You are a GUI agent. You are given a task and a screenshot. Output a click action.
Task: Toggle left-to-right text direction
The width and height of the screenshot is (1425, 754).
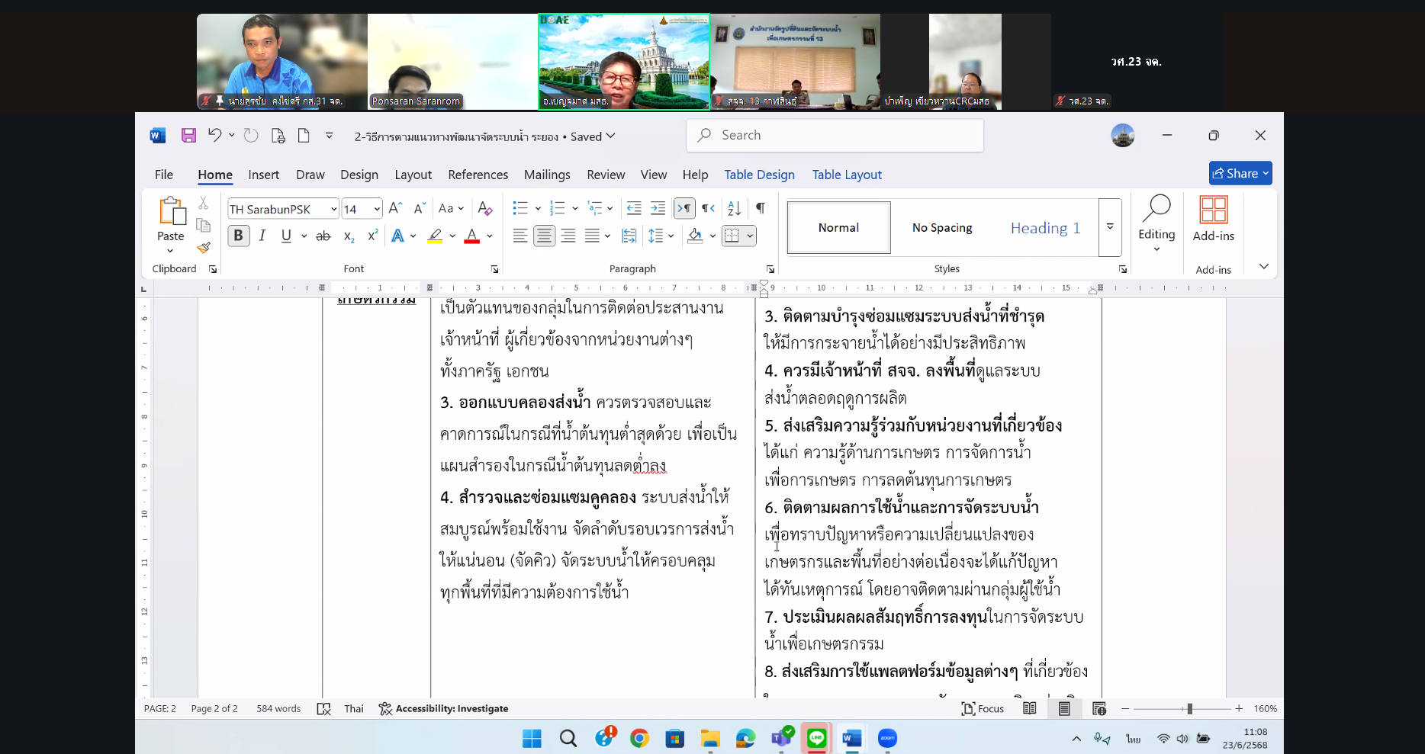[x=684, y=208]
